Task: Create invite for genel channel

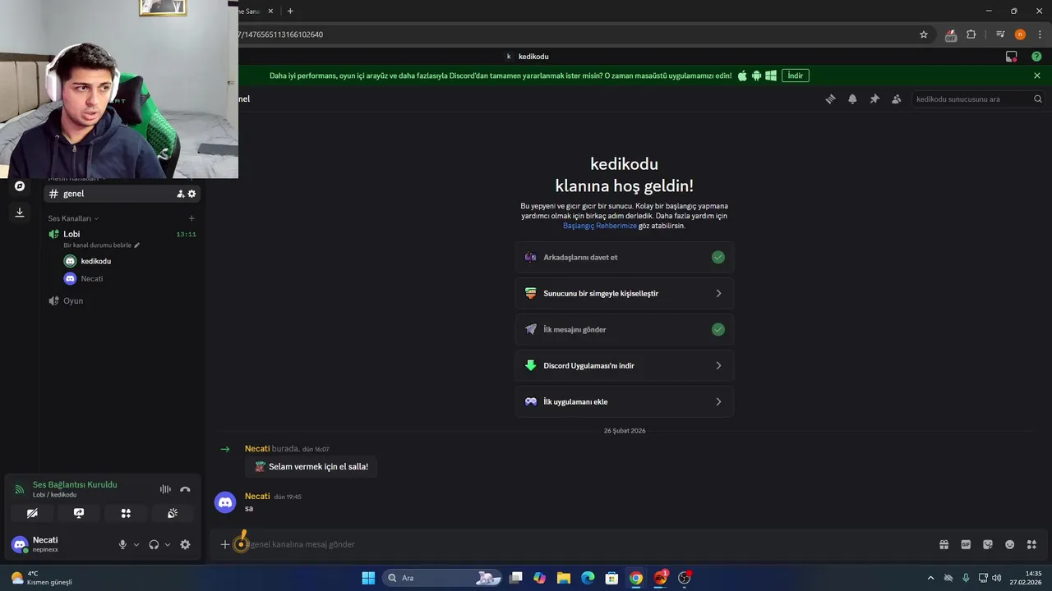Action: (181, 194)
